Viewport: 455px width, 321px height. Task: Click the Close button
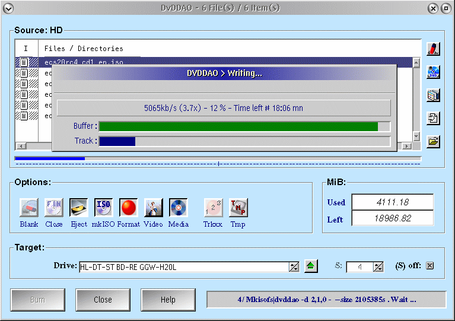click(103, 300)
